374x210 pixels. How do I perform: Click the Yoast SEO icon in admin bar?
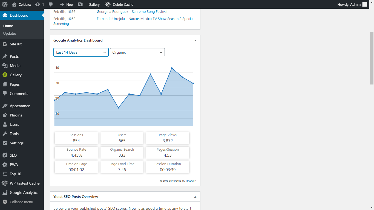(x=80, y=4)
